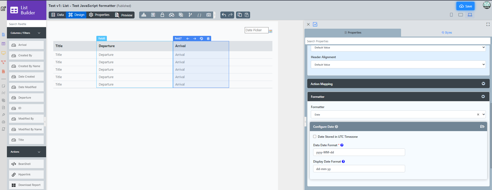Move field7 column right
Image resolution: width=492 pixels, height=190 pixels.
tap(194, 39)
